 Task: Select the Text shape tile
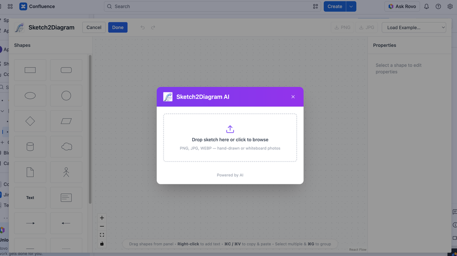click(30, 197)
